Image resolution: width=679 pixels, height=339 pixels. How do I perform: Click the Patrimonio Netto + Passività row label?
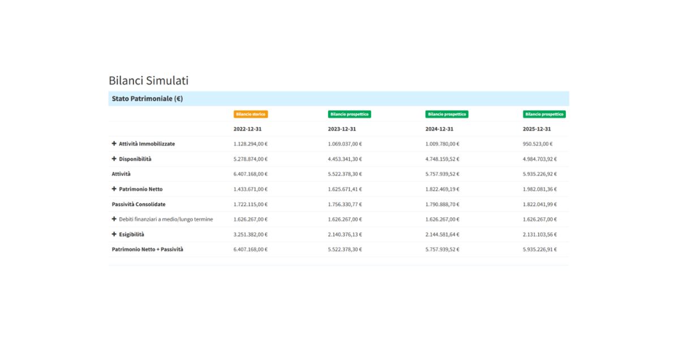tap(147, 249)
